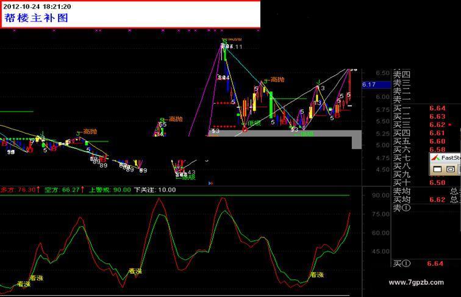The image size is (461, 297).
Task: Click the green 低吸 label on the gray band
Action: [x=307, y=134]
